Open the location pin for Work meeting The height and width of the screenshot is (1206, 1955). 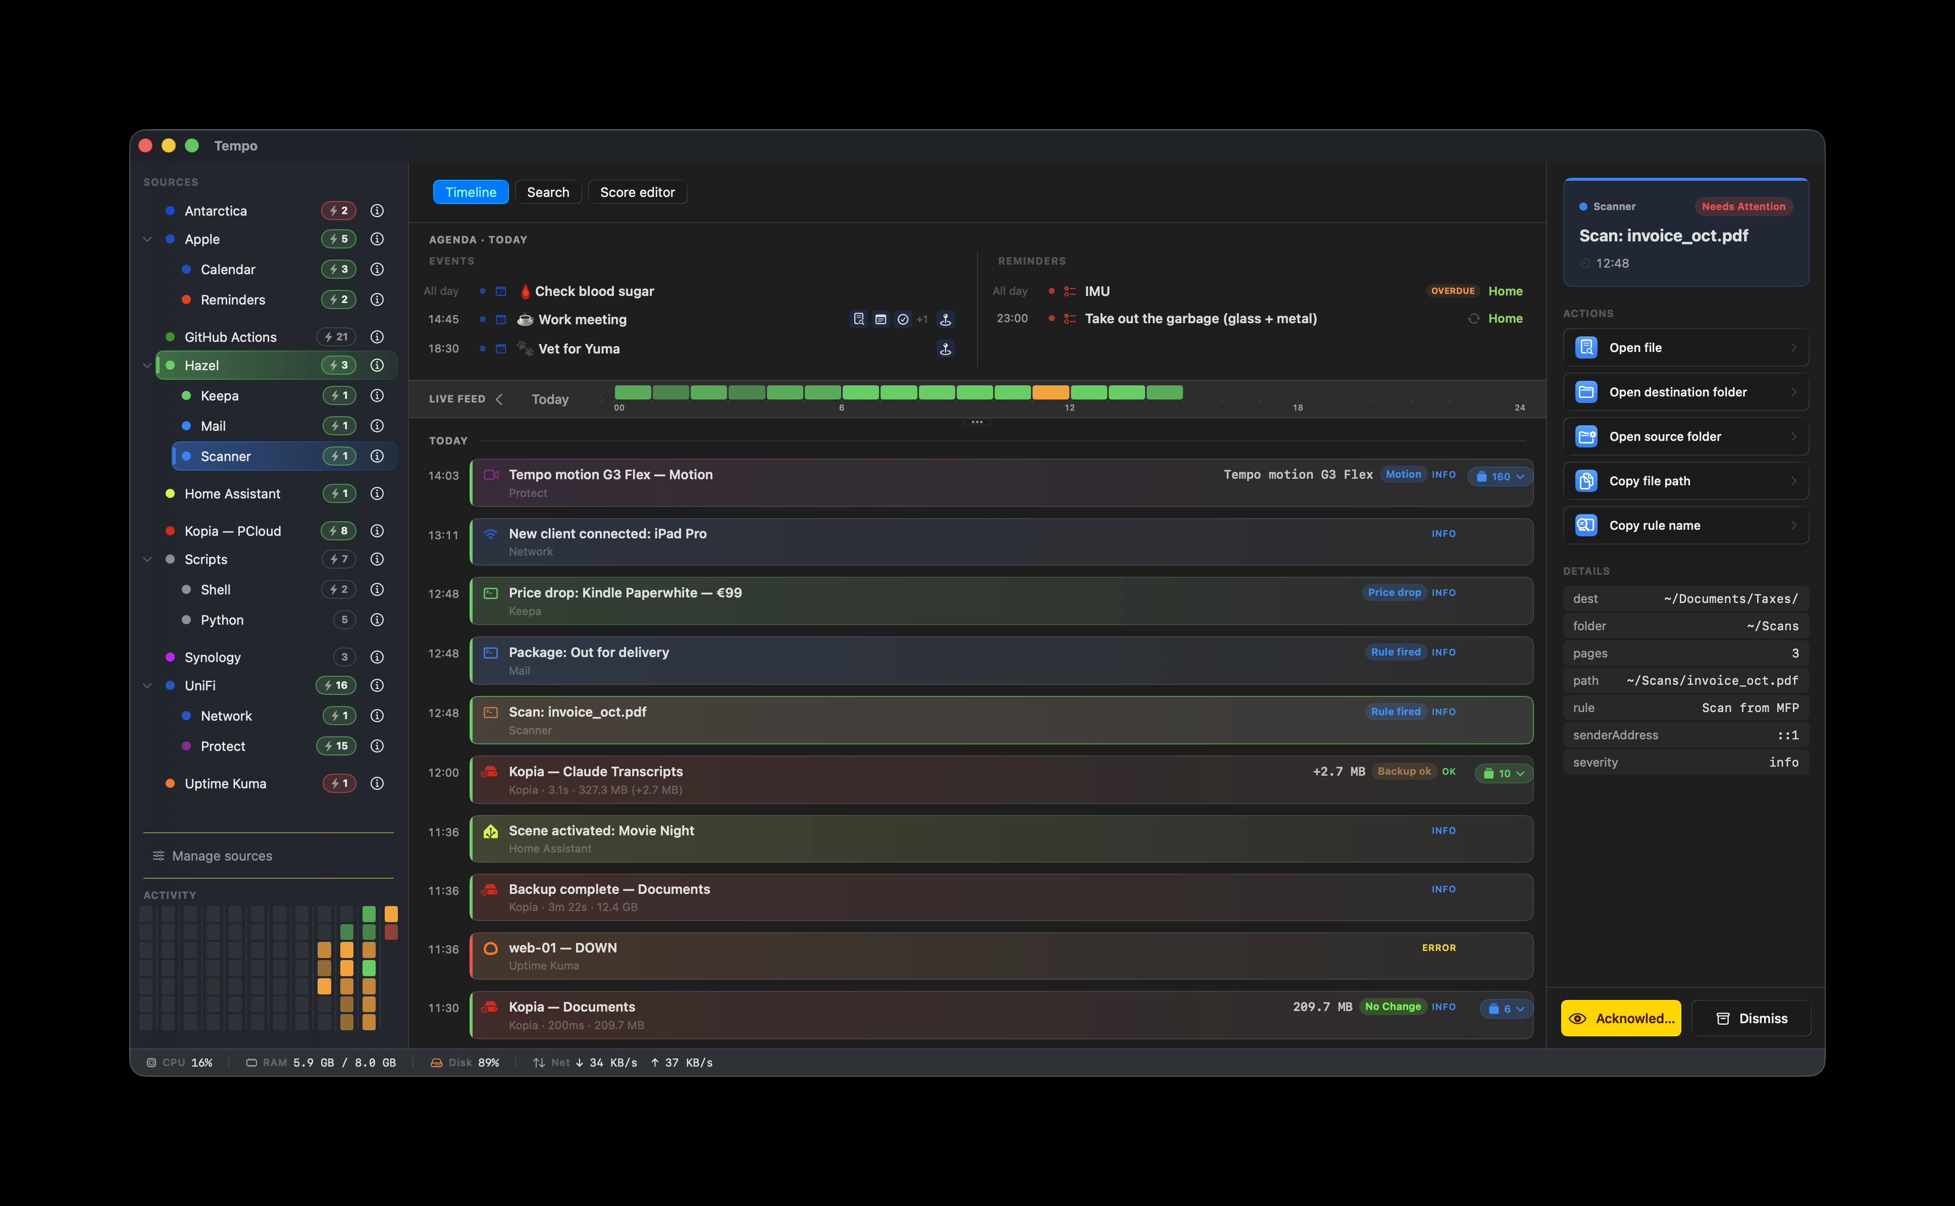click(x=946, y=319)
